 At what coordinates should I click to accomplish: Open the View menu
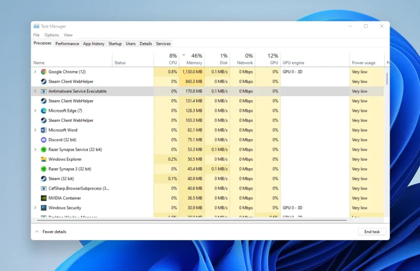[68, 35]
